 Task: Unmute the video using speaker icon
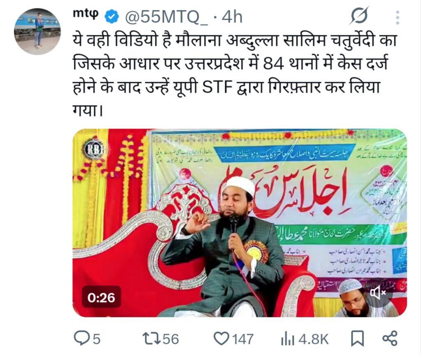378,292
